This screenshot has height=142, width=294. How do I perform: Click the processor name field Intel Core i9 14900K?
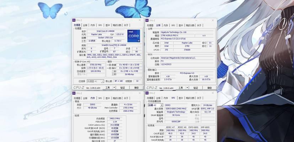click(106, 31)
